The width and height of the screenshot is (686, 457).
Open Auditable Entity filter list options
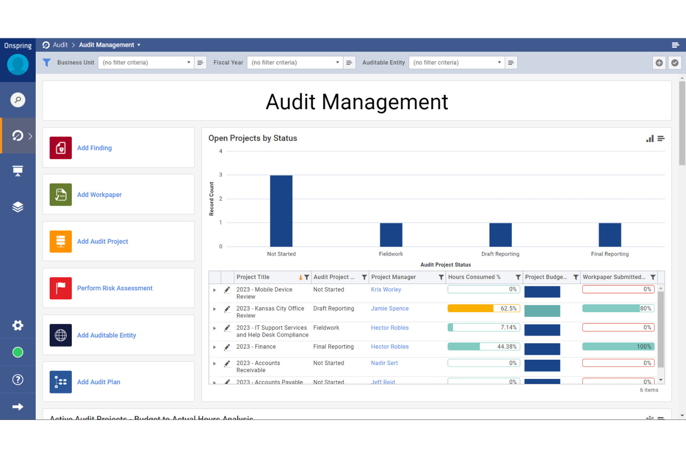[511, 63]
